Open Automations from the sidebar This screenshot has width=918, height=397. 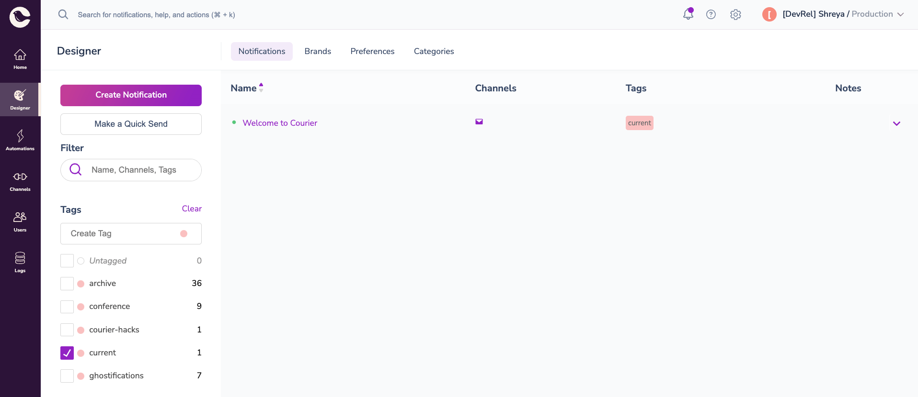point(20,140)
